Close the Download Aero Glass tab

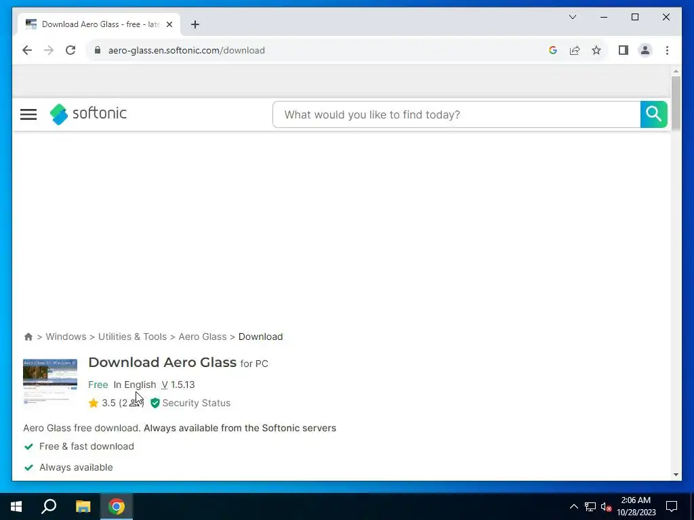coord(169,24)
